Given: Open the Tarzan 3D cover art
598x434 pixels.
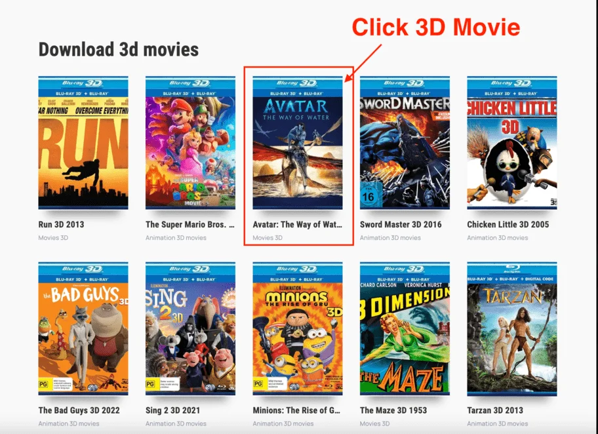Looking at the screenshot, I should pos(512,328).
